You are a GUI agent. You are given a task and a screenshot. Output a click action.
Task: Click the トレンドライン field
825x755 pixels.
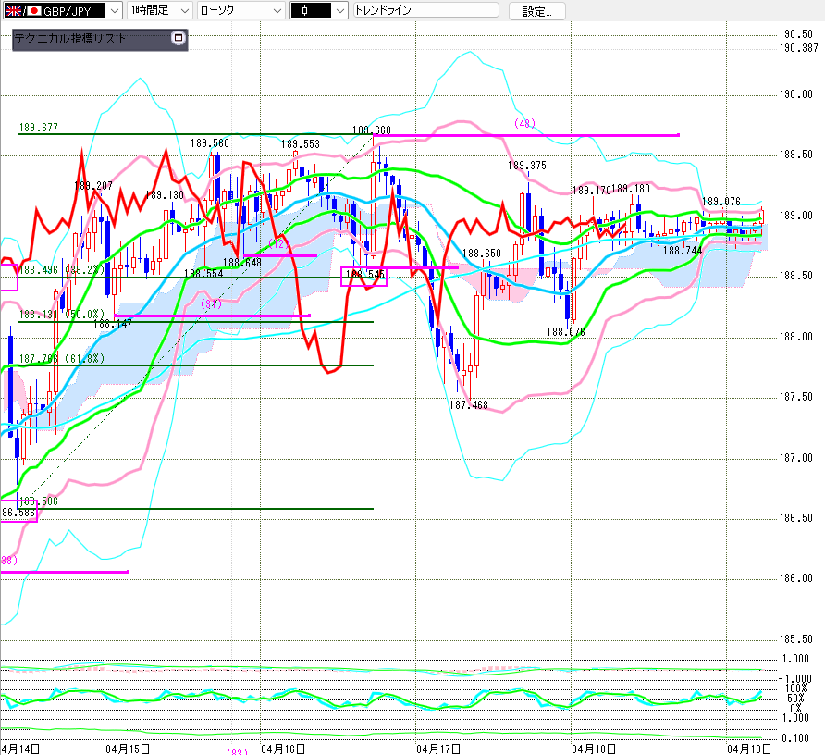[426, 10]
